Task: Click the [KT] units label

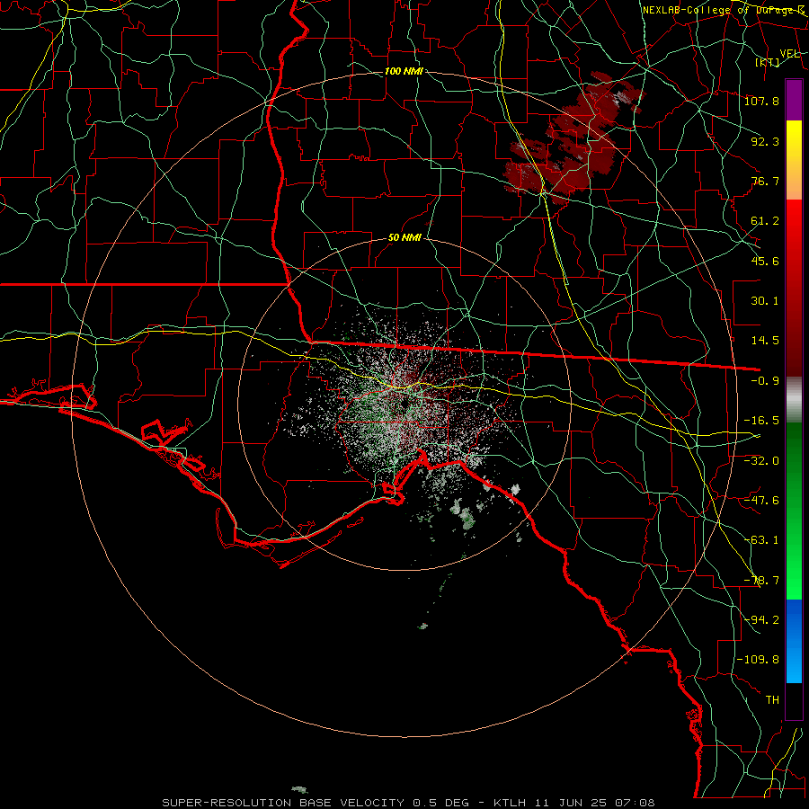Action: coord(768,62)
